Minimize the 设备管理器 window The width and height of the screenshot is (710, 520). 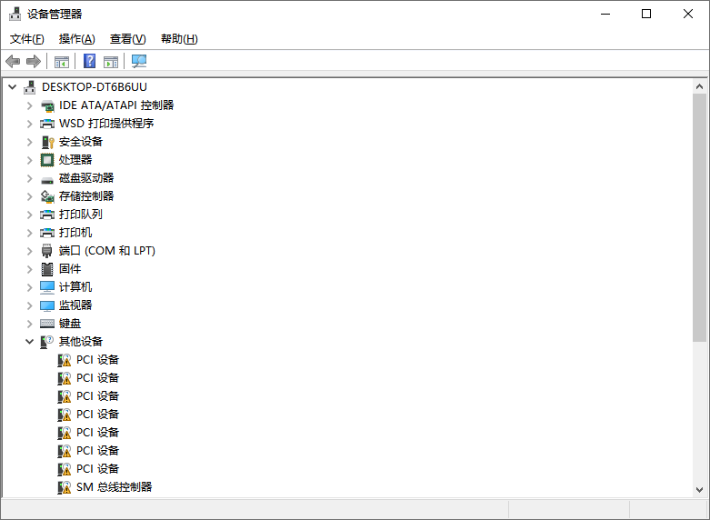(605, 14)
